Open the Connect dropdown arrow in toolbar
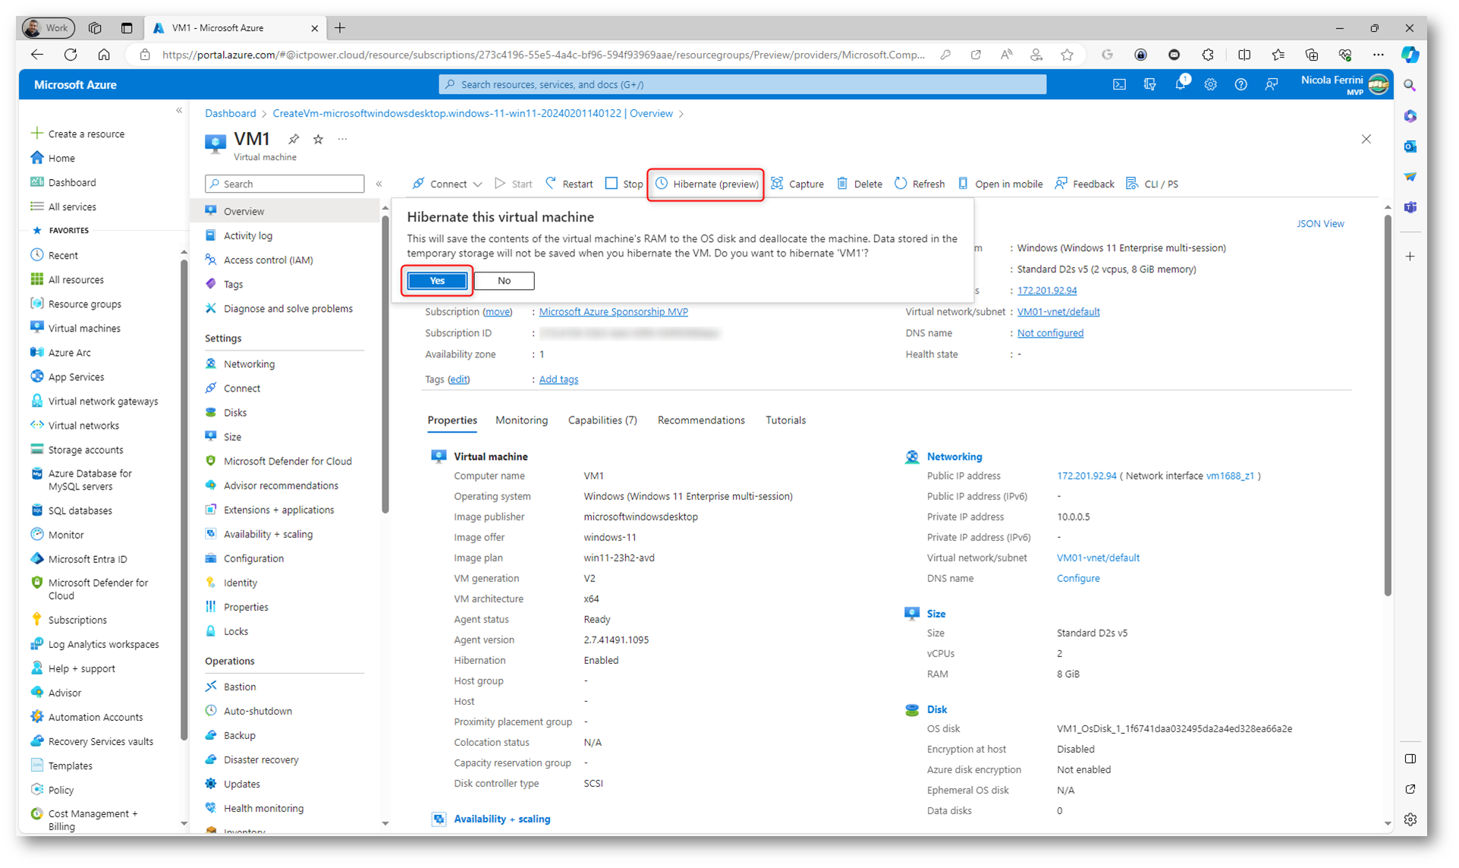The image size is (1459, 868). [x=477, y=184]
